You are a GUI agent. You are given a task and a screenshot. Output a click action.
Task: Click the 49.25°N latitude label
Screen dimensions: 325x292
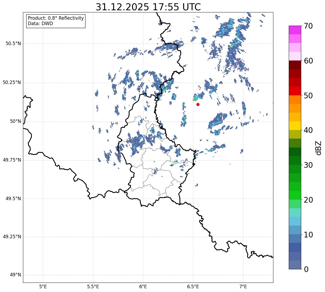click(12, 237)
